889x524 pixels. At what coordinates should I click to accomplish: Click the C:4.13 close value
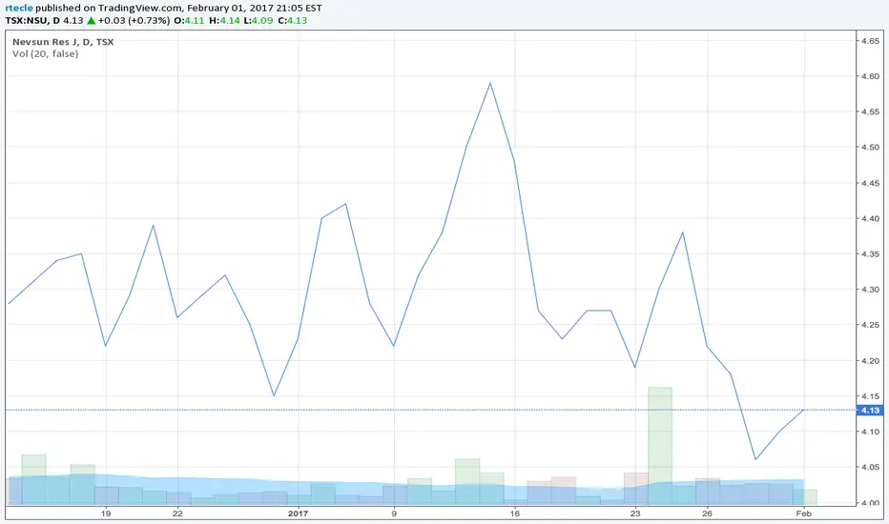[x=293, y=20]
